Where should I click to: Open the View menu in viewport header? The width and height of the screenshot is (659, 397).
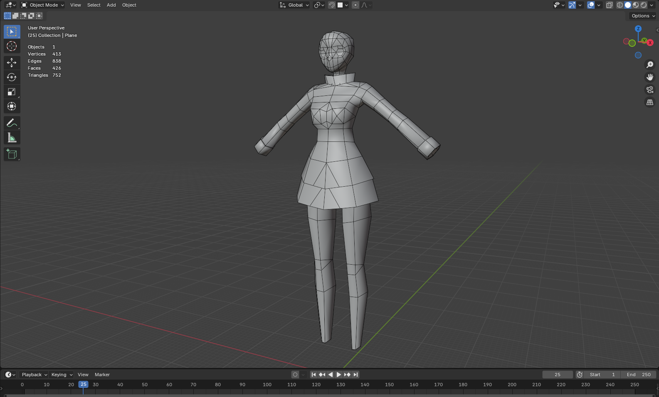[76, 5]
